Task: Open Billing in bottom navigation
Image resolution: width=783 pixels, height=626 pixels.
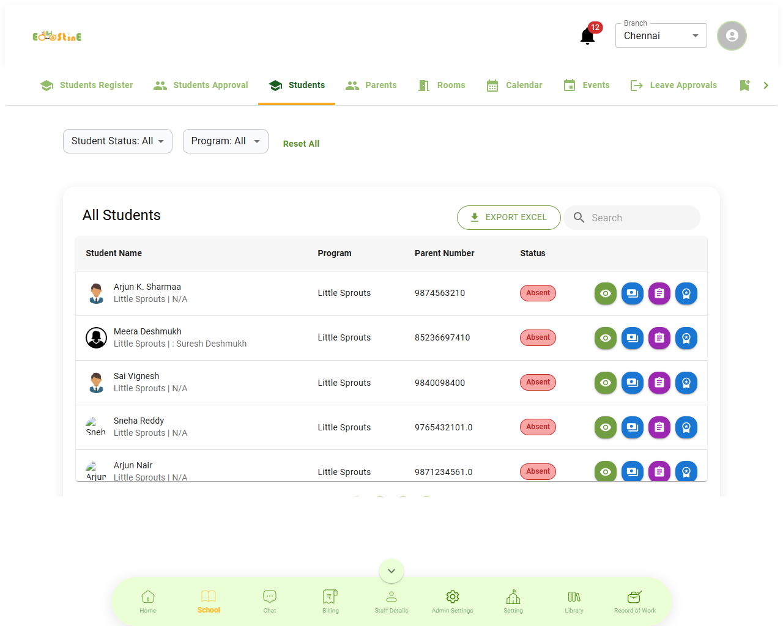Action: pos(330,602)
